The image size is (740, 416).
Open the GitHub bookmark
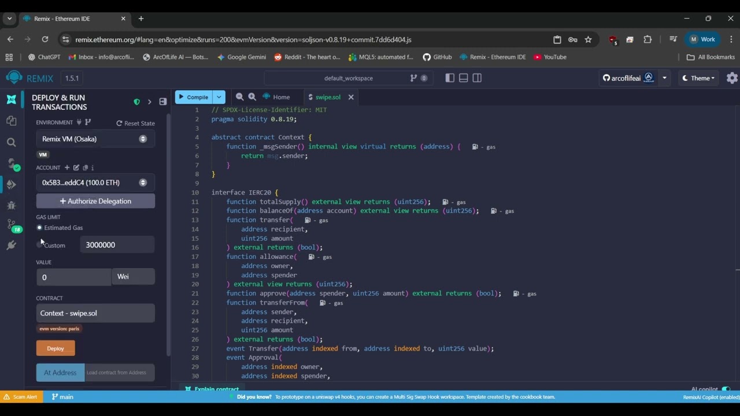point(437,57)
